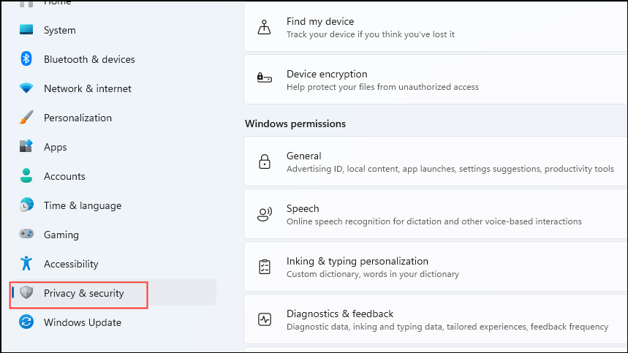Select Gaming in the sidebar
628x353 pixels.
coord(113,235)
